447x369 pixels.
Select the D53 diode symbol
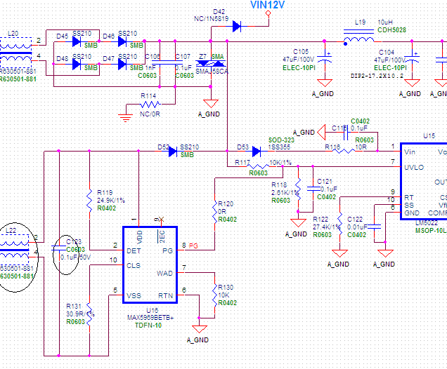257,151
